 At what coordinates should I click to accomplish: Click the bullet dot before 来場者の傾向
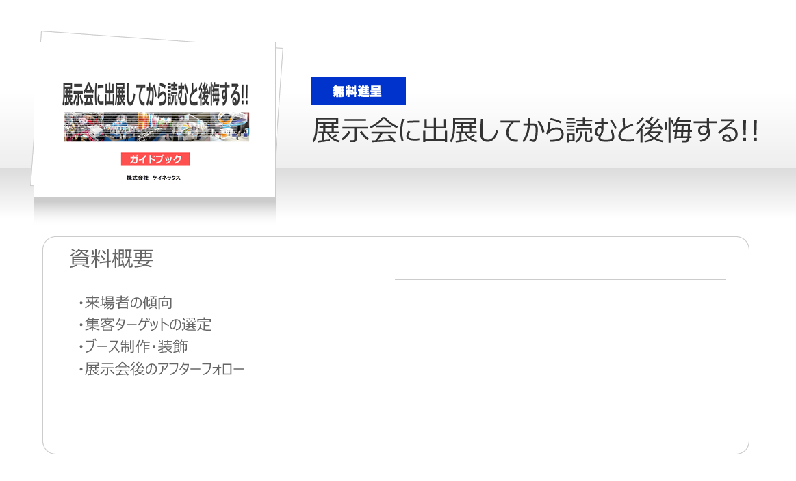pos(81,303)
